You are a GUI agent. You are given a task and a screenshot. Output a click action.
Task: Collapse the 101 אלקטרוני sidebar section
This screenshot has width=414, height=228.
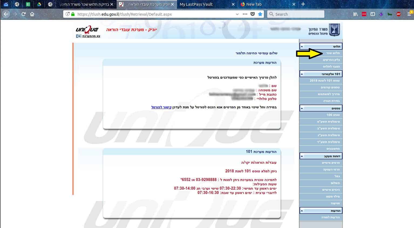point(302,74)
